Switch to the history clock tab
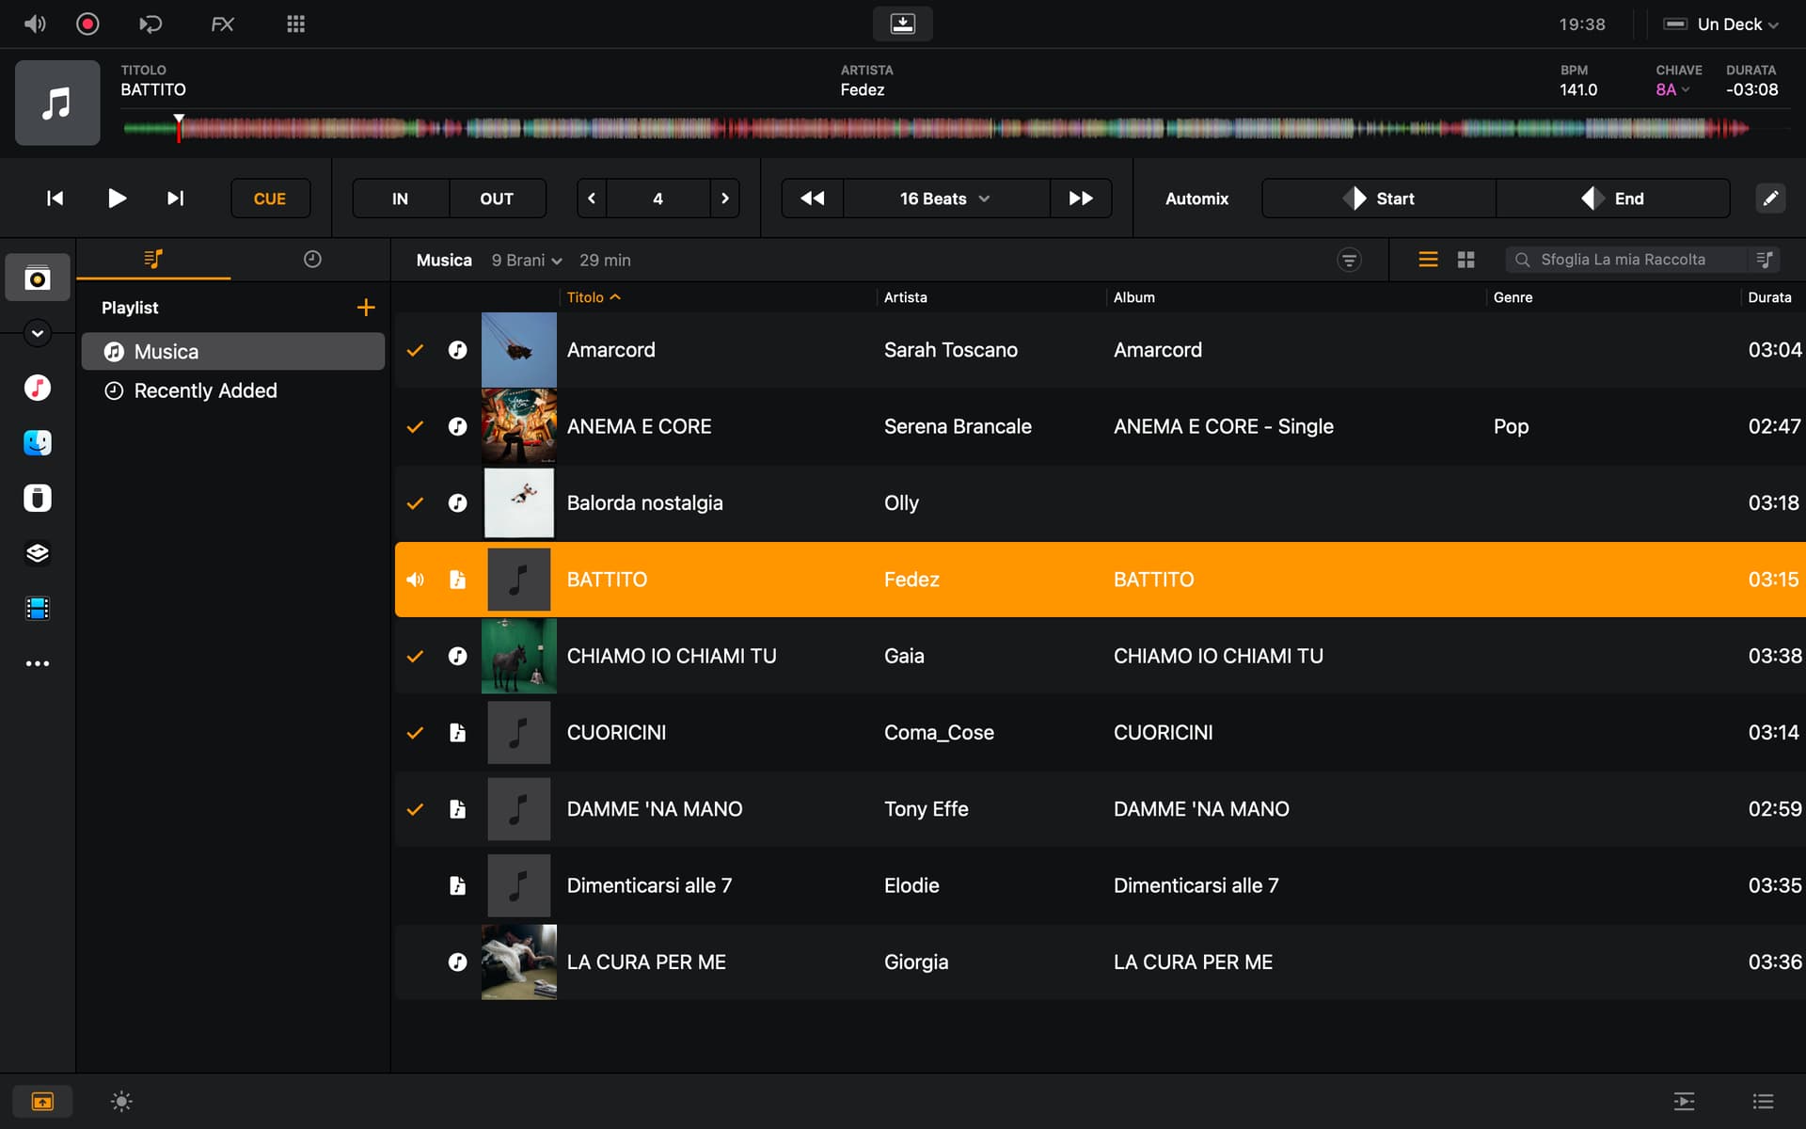This screenshot has height=1129, width=1806. 312,260
